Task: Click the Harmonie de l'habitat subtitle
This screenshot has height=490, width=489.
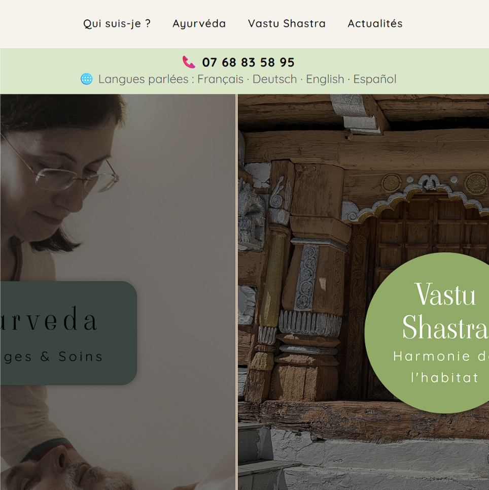Action: pos(441,367)
